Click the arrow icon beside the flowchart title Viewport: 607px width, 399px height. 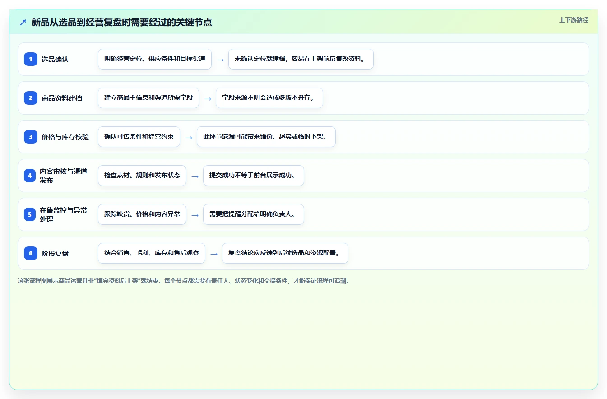pos(23,23)
